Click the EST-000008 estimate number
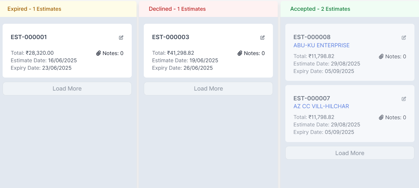The width and height of the screenshot is (419, 188). (x=312, y=37)
